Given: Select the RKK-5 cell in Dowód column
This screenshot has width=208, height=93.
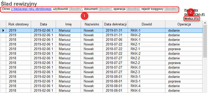Looking at the screenshot, I should point(147,91).
